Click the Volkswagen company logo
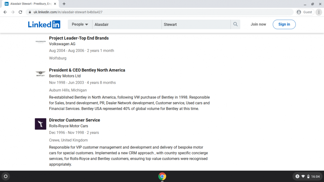 [40, 42]
